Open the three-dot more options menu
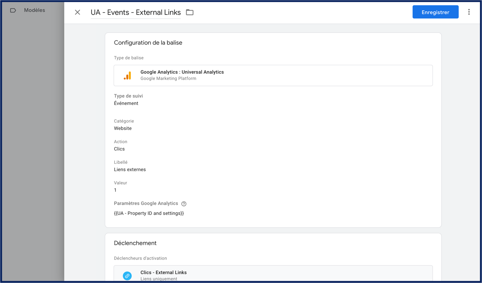This screenshot has height=283, width=482. coord(469,12)
